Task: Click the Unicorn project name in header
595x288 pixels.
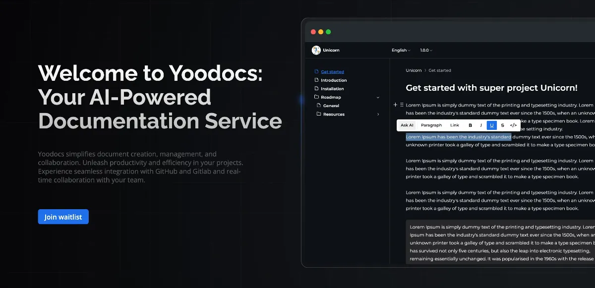Action: point(331,50)
